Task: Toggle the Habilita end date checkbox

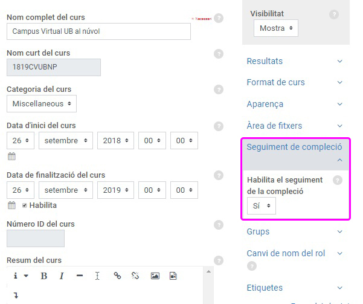Action: tap(25, 205)
